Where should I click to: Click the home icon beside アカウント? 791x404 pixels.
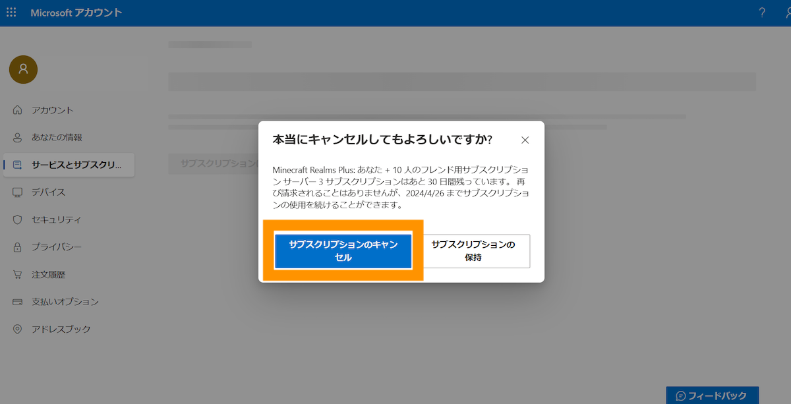click(18, 110)
